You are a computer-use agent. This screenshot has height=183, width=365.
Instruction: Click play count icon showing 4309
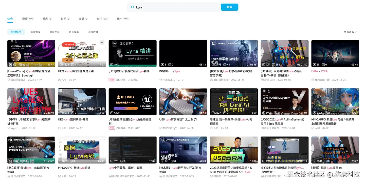click(x=112, y=113)
